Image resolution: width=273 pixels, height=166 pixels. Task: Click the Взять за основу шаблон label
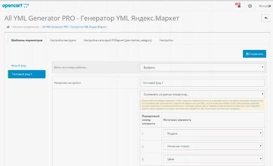(71, 67)
